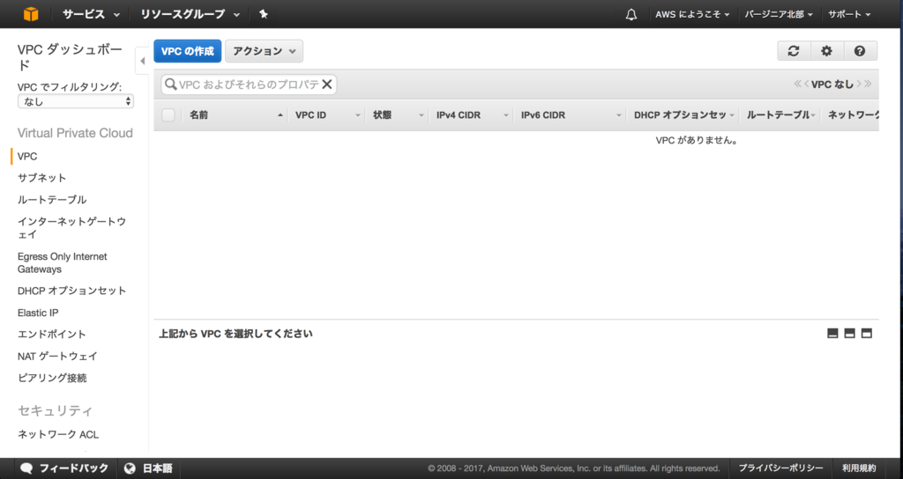Open table settings gear

(x=827, y=51)
